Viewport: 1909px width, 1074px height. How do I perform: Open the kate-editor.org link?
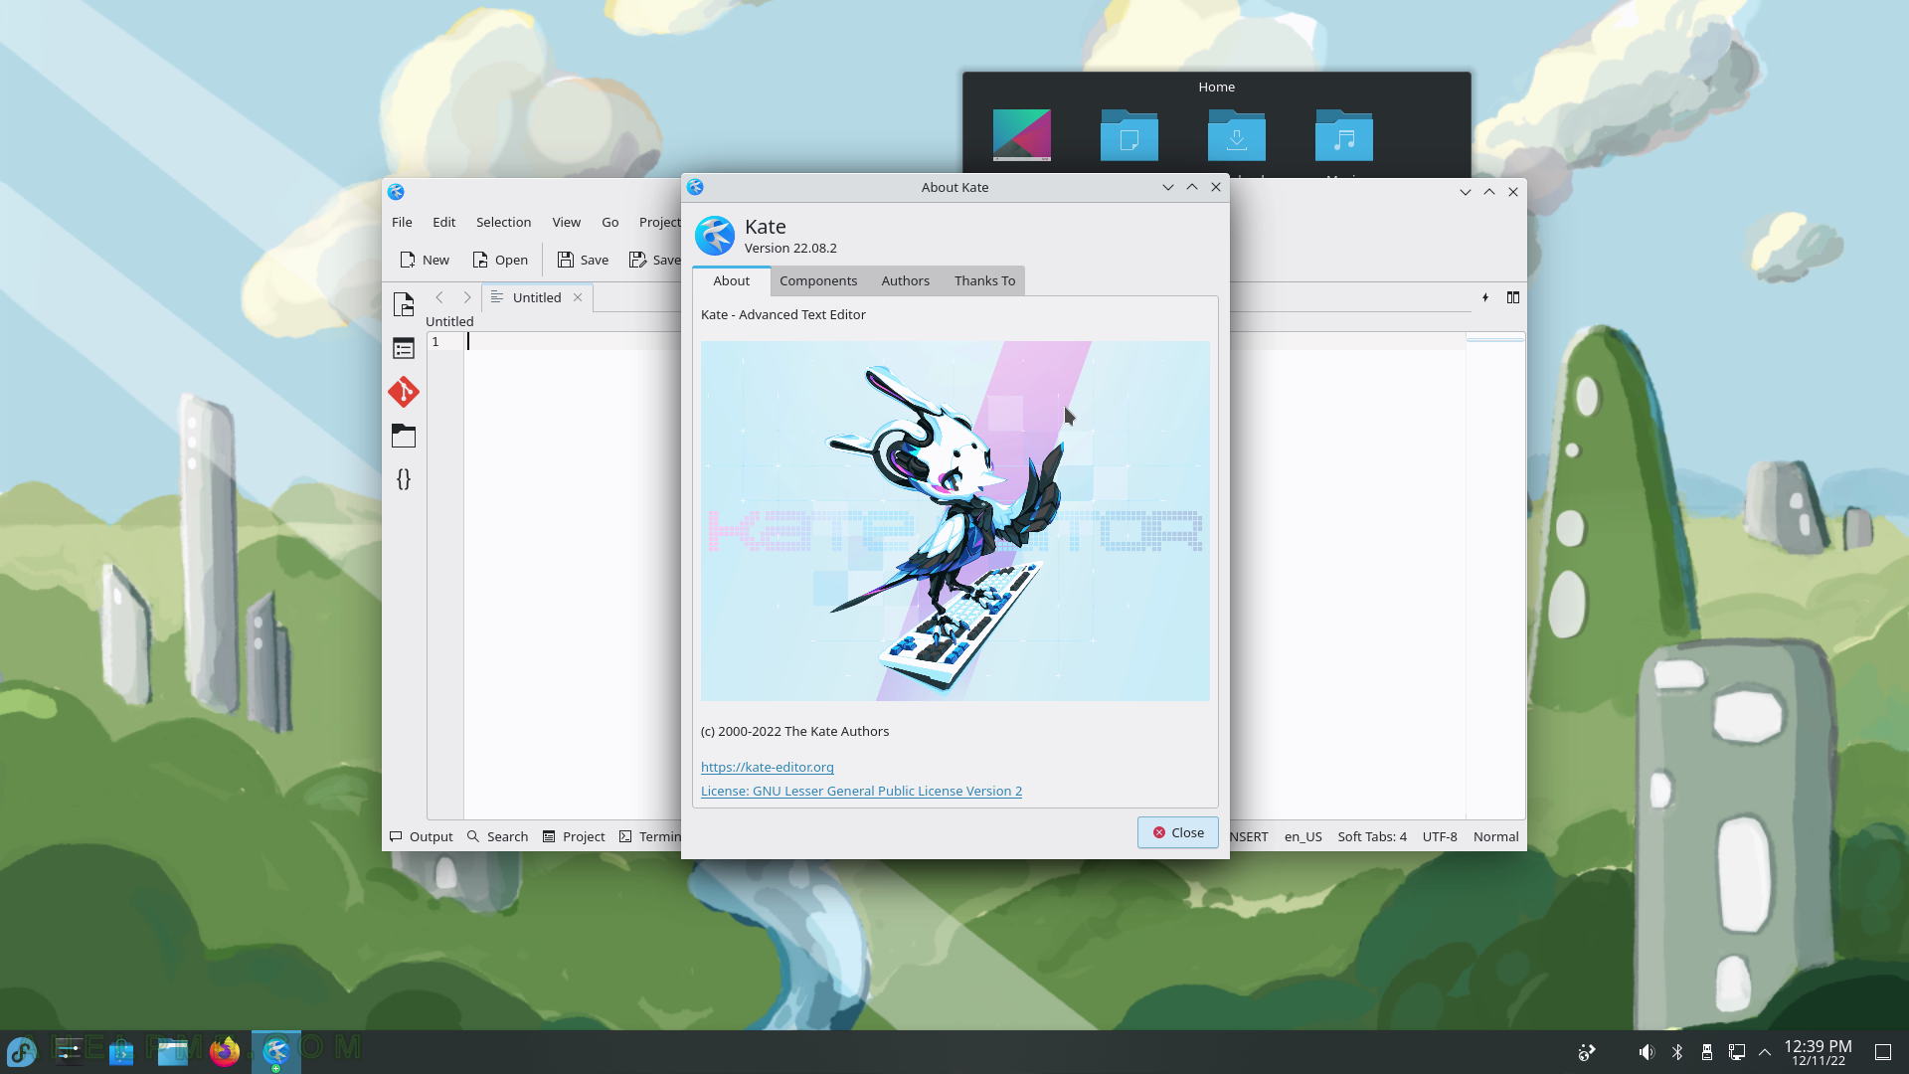[x=768, y=767]
